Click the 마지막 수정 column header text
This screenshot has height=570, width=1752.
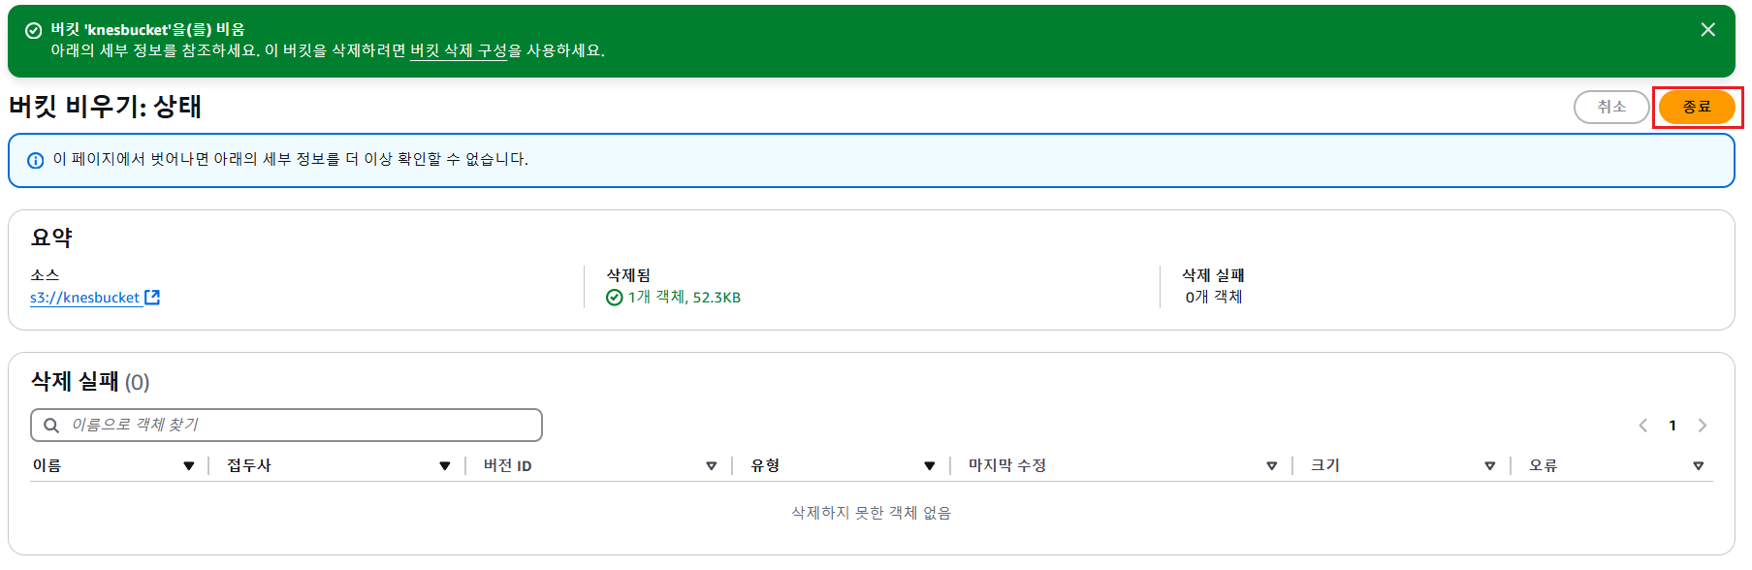(x=1007, y=465)
